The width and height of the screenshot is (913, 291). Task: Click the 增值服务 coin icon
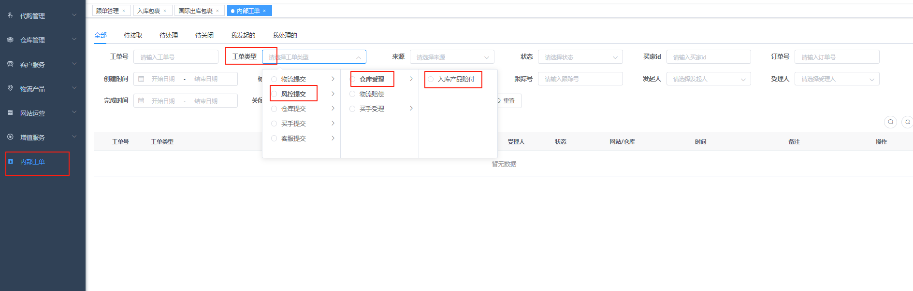click(x=10, y=137)
